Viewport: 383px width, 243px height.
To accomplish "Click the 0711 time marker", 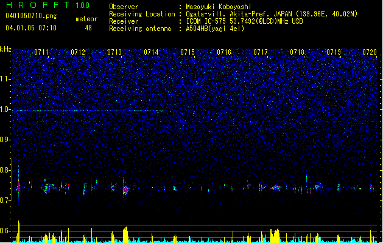I will click(x=41, y=52).
